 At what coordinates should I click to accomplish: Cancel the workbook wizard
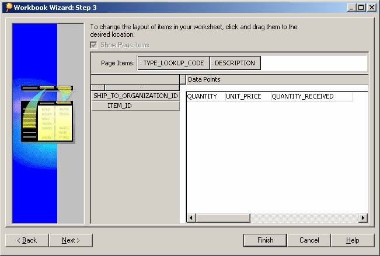[309, 240]
